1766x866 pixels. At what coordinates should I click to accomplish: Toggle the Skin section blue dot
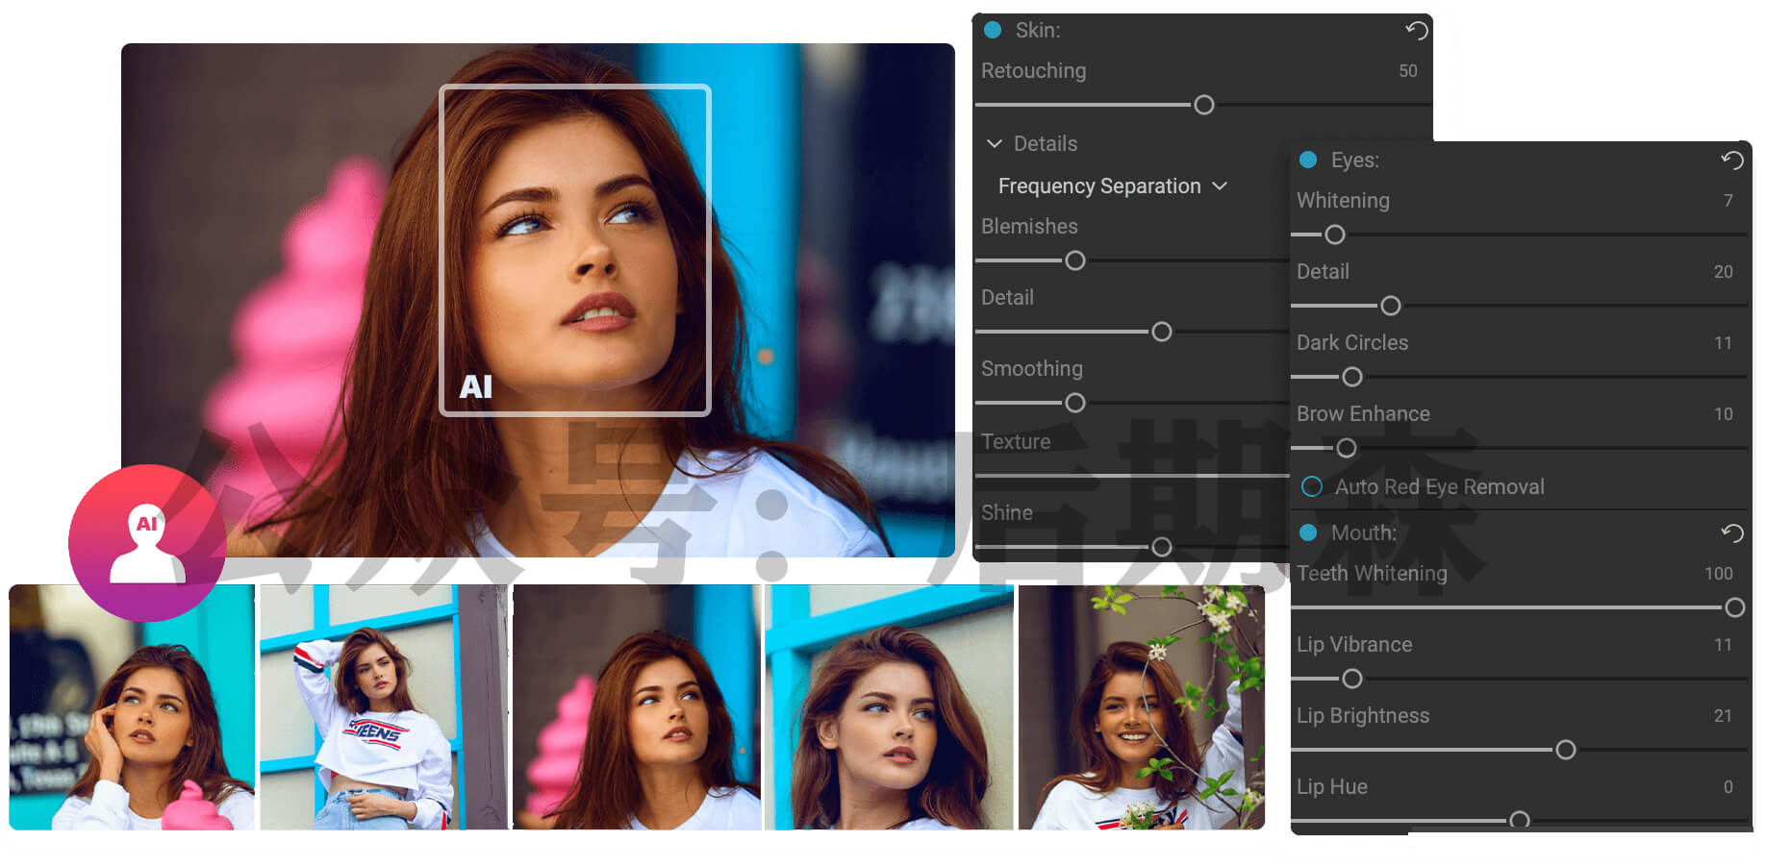tap(993, 30)
